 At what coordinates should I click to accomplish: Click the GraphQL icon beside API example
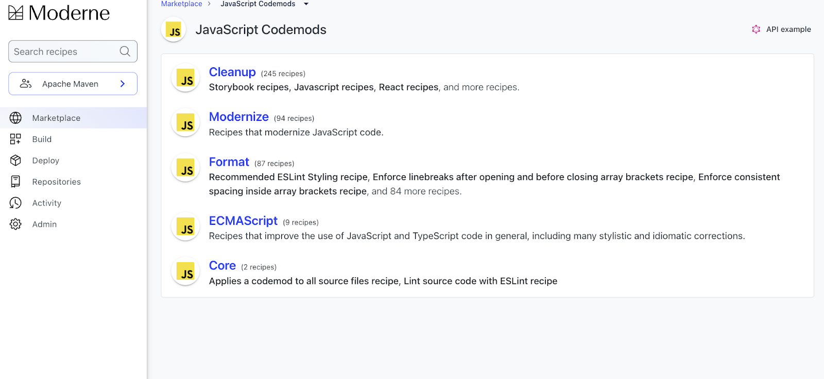756,29
